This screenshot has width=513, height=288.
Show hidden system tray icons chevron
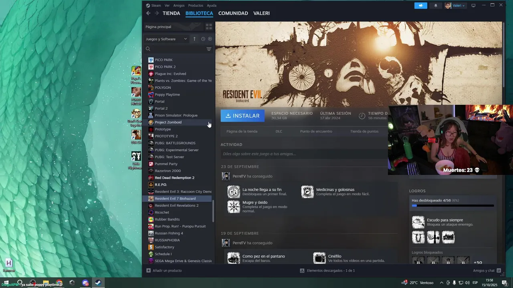pyautogui.click(x=442, y=283)
